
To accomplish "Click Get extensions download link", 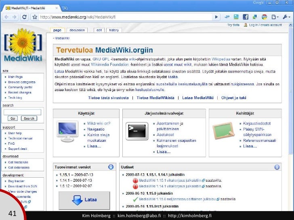I will pos(19,168).
